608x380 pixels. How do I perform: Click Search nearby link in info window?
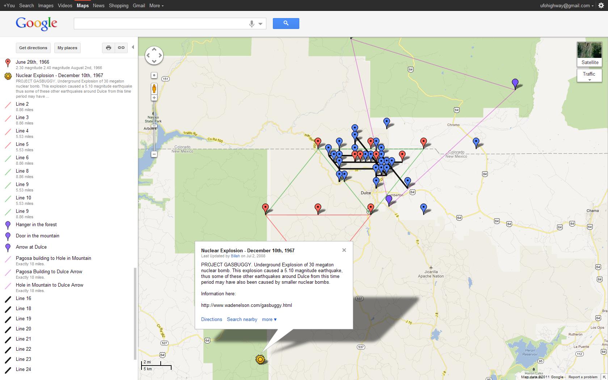click(242, 320)
